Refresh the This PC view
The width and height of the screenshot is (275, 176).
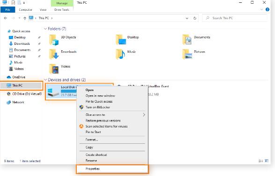tap(195, 18)
